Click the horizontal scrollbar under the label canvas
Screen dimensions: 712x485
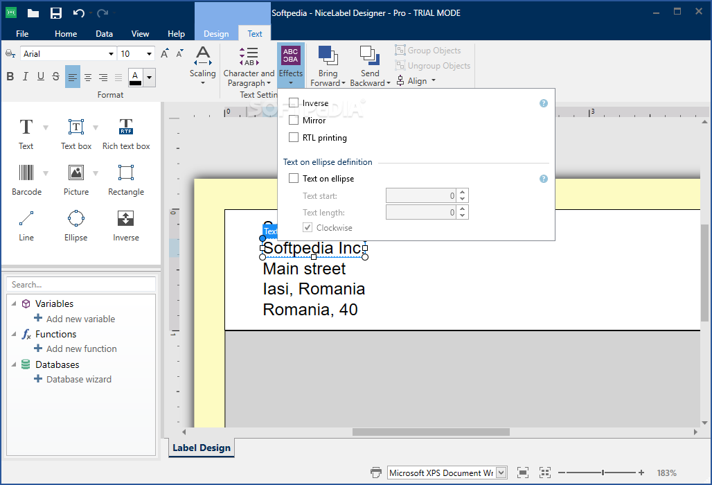point(431,432)
